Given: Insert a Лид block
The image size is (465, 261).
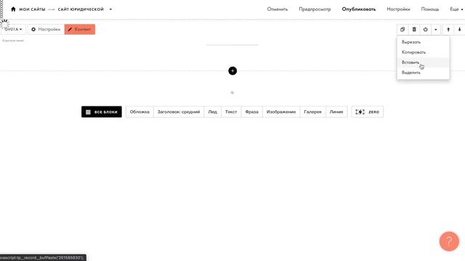Looking at the screenshot, I should pyautogui.click(x=212, y=112).
